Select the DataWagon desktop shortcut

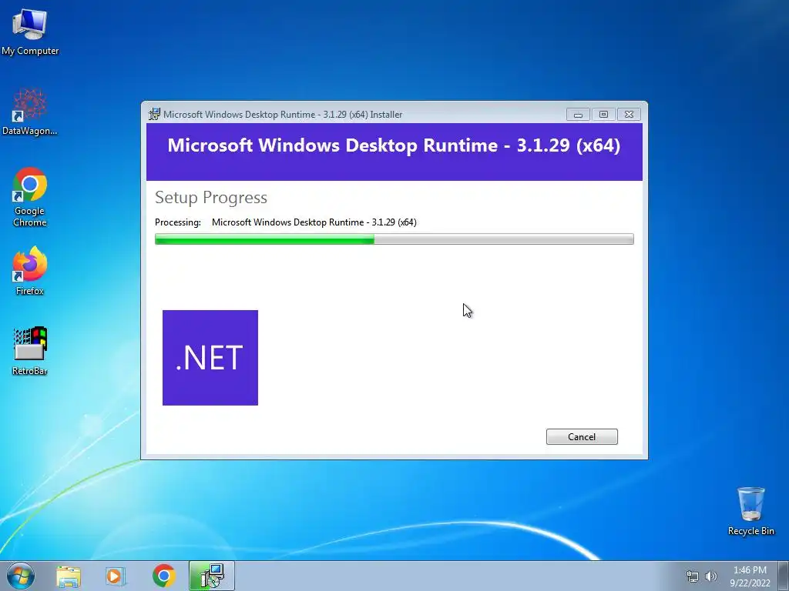pos(30,112)
